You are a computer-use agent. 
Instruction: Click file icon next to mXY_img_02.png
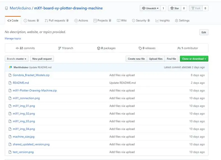click(10, 114)
